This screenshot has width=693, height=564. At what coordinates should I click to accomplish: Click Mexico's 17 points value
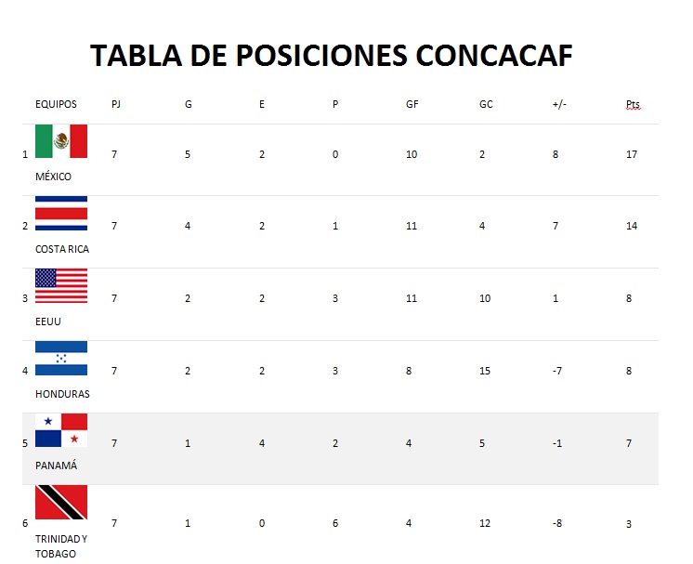click(x=632, y=154)
